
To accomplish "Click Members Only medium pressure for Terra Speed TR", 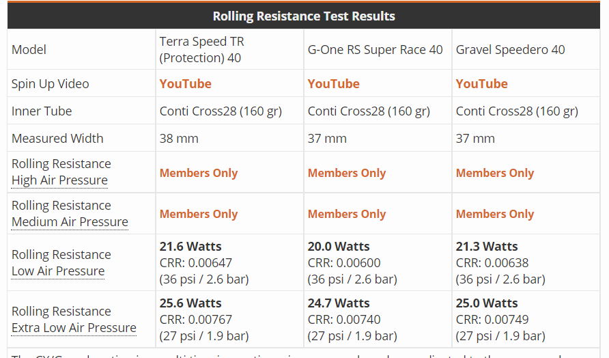I will tap(198, 214).
